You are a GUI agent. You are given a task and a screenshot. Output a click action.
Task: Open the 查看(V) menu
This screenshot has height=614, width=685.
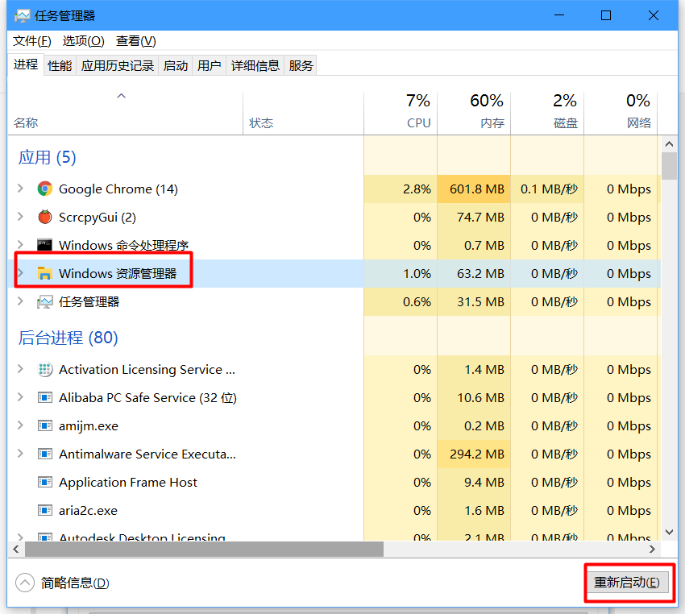click(x=136, y=41)
